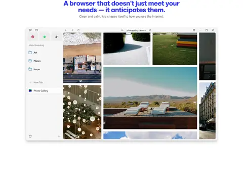Open the desert lounge chairs photo

click(150, 98)
